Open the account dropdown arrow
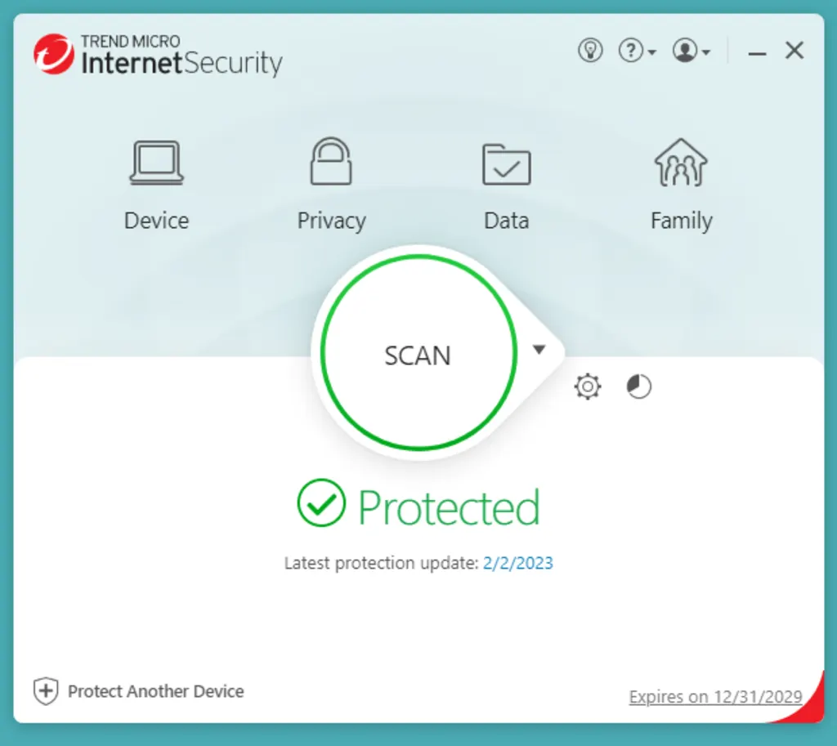Screen dimensions: 837x746 (706, 54)
